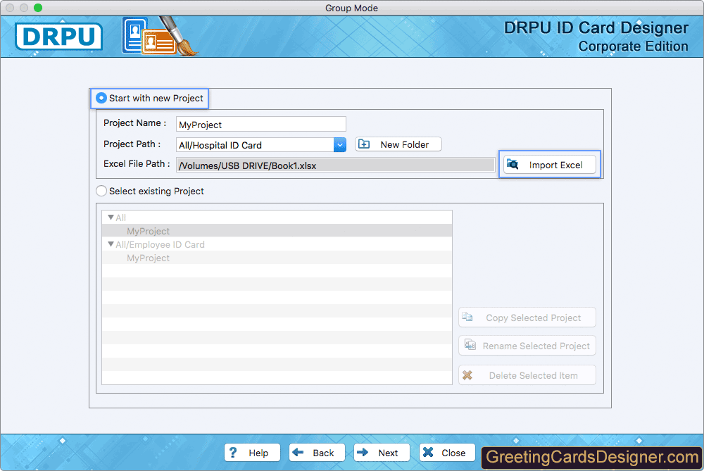704x471 pixels.
Task: Select MyProject under the All folder
Action: tap(148, 231)
